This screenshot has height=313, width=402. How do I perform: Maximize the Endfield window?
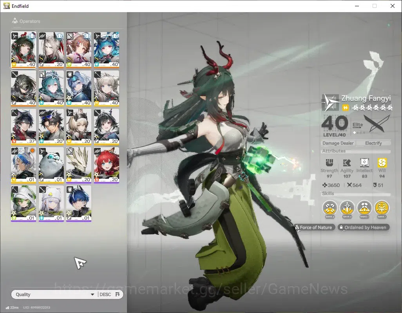point(375,6)
